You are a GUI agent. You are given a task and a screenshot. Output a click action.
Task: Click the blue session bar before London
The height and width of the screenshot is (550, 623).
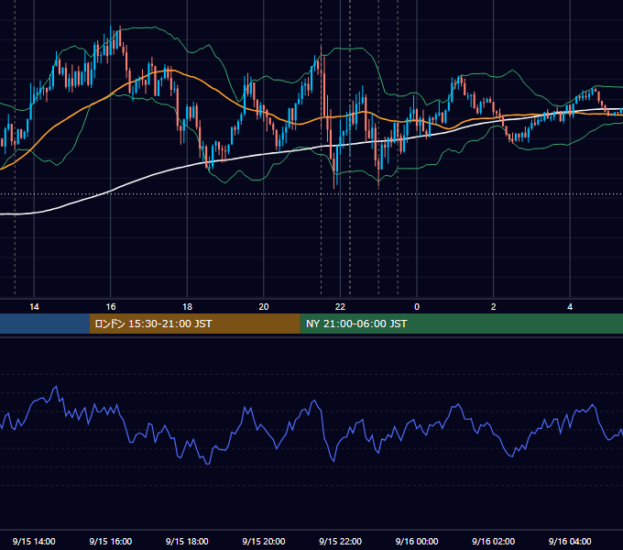[x=45, y=324]
